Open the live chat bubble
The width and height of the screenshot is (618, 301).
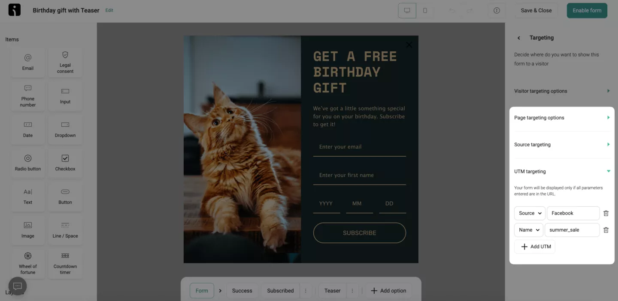[x=18, y=286]
